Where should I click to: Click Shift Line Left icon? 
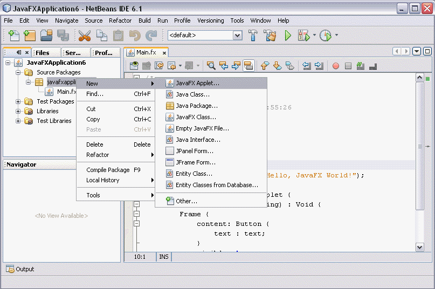click(307, 66)
